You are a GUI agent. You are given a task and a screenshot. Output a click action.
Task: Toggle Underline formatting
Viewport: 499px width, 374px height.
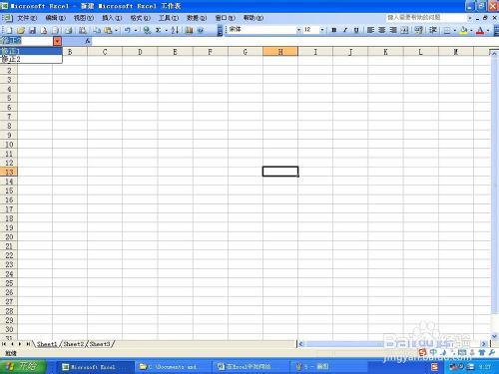click(356, 30)
